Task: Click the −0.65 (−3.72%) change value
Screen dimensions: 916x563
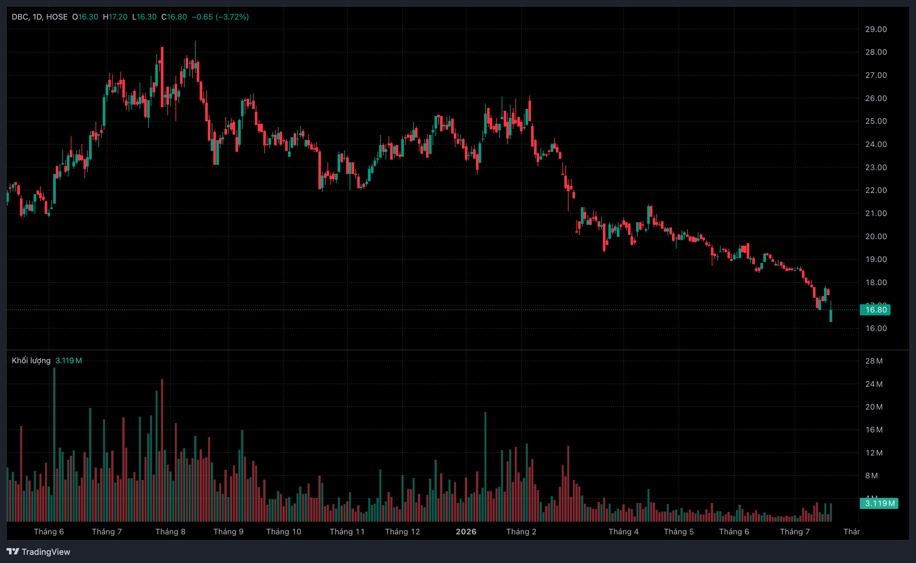Action: [x=220, y=17]
